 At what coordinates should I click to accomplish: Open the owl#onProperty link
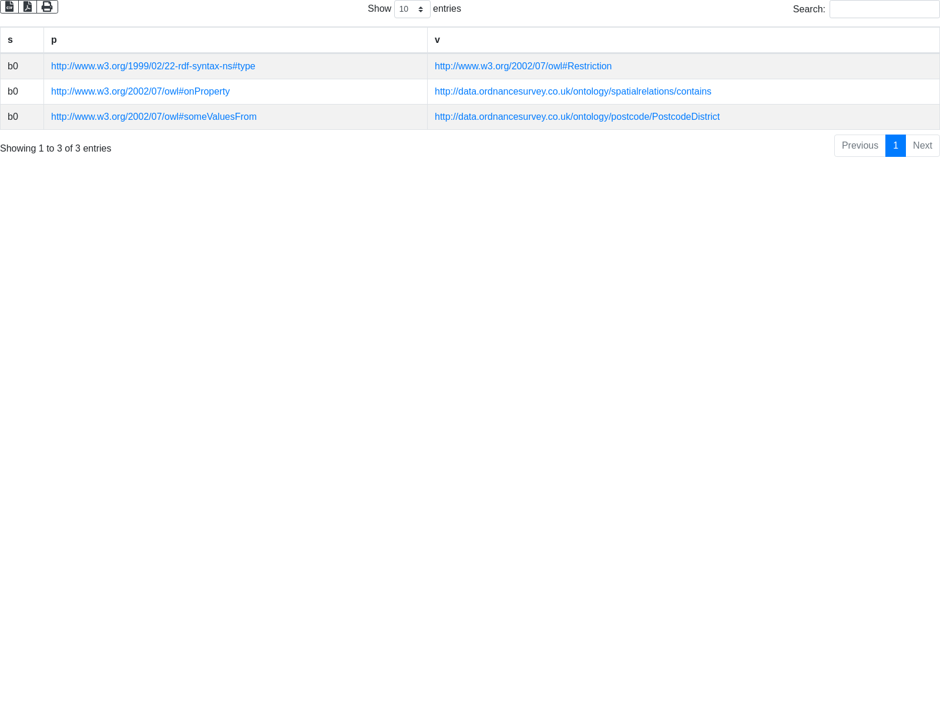140,92
